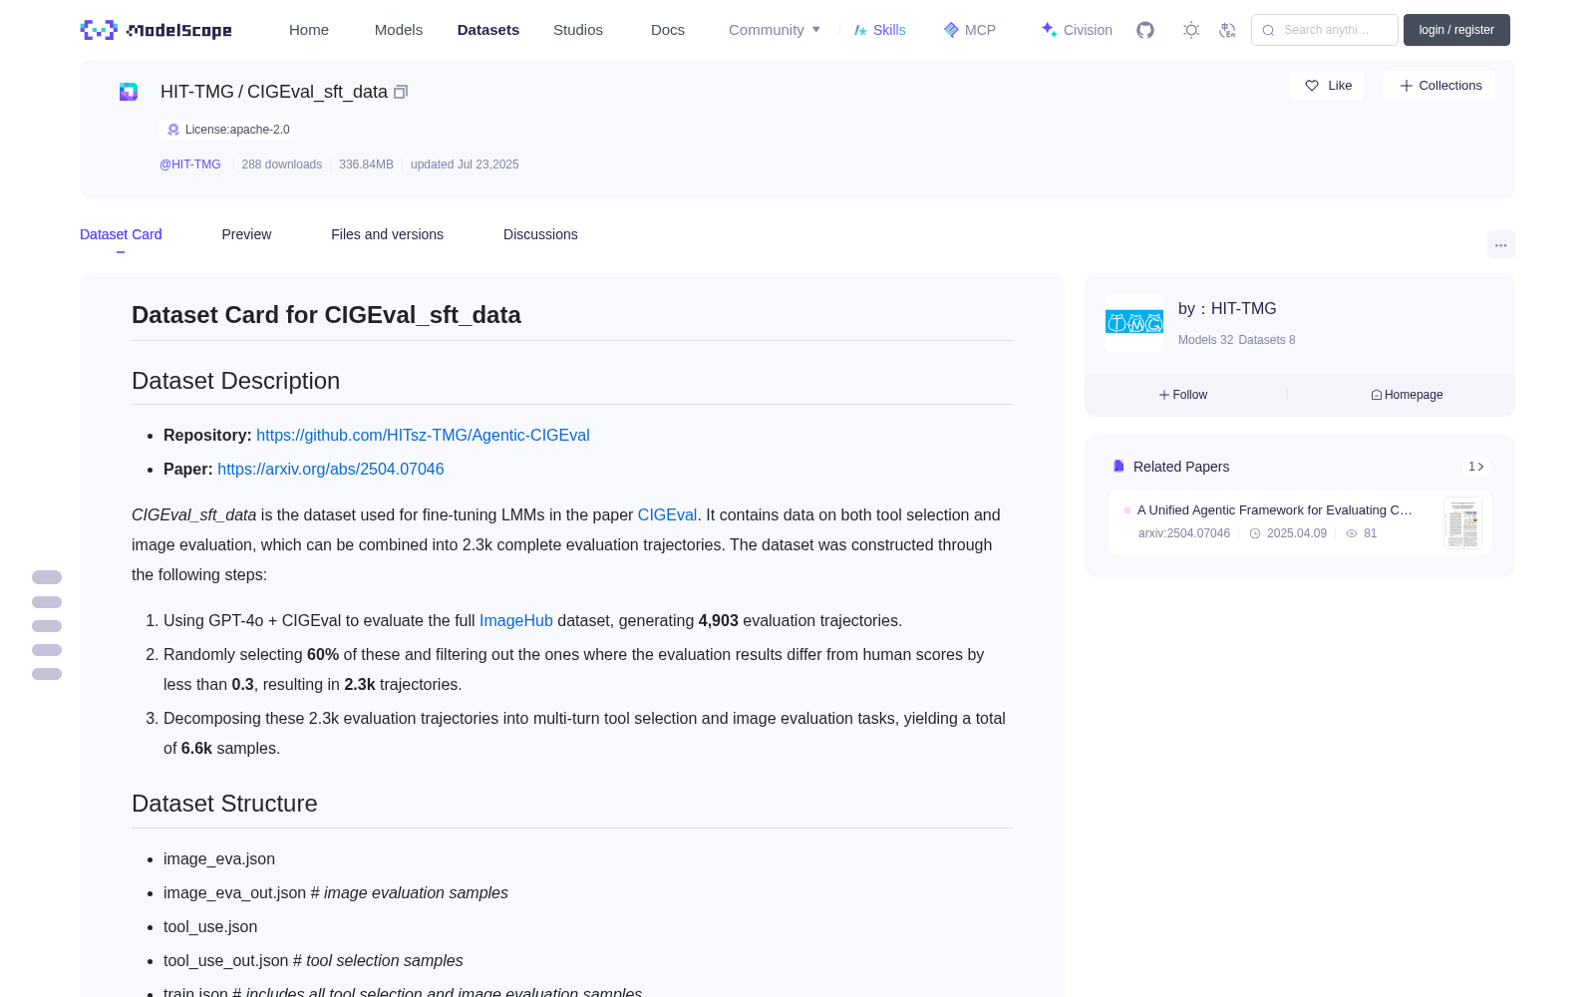Click the 'by: HIT-TMG' organization name
1595x997 pixels.
pyautogui.click(x=1227, y=309)
